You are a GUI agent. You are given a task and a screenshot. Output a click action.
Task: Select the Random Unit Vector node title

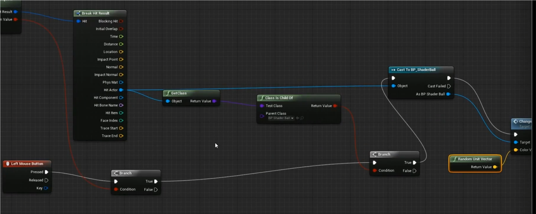pyautogui.click(x=475, y=159)
